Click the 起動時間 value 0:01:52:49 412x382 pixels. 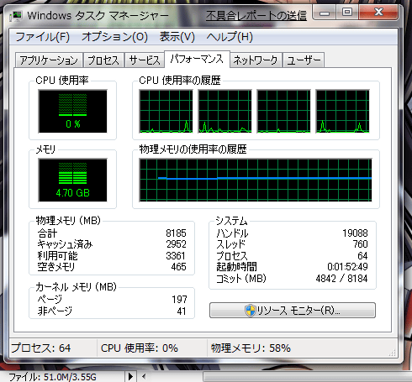point(347,267)
